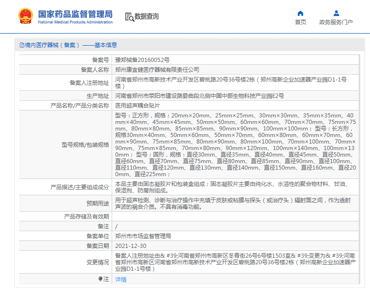Select the 变更情况 label
Image resolution: width=370 pixels, height=288 pixels.
point(98,262)
